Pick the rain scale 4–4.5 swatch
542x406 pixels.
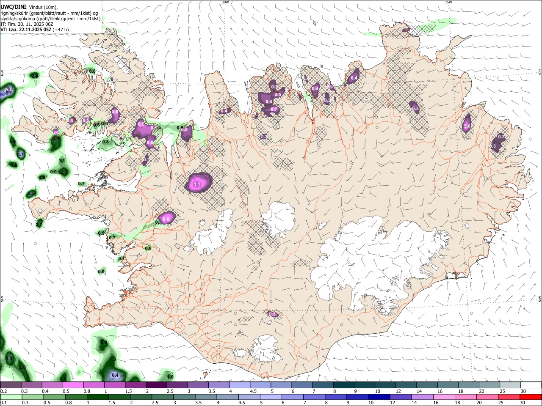[227, 397]
